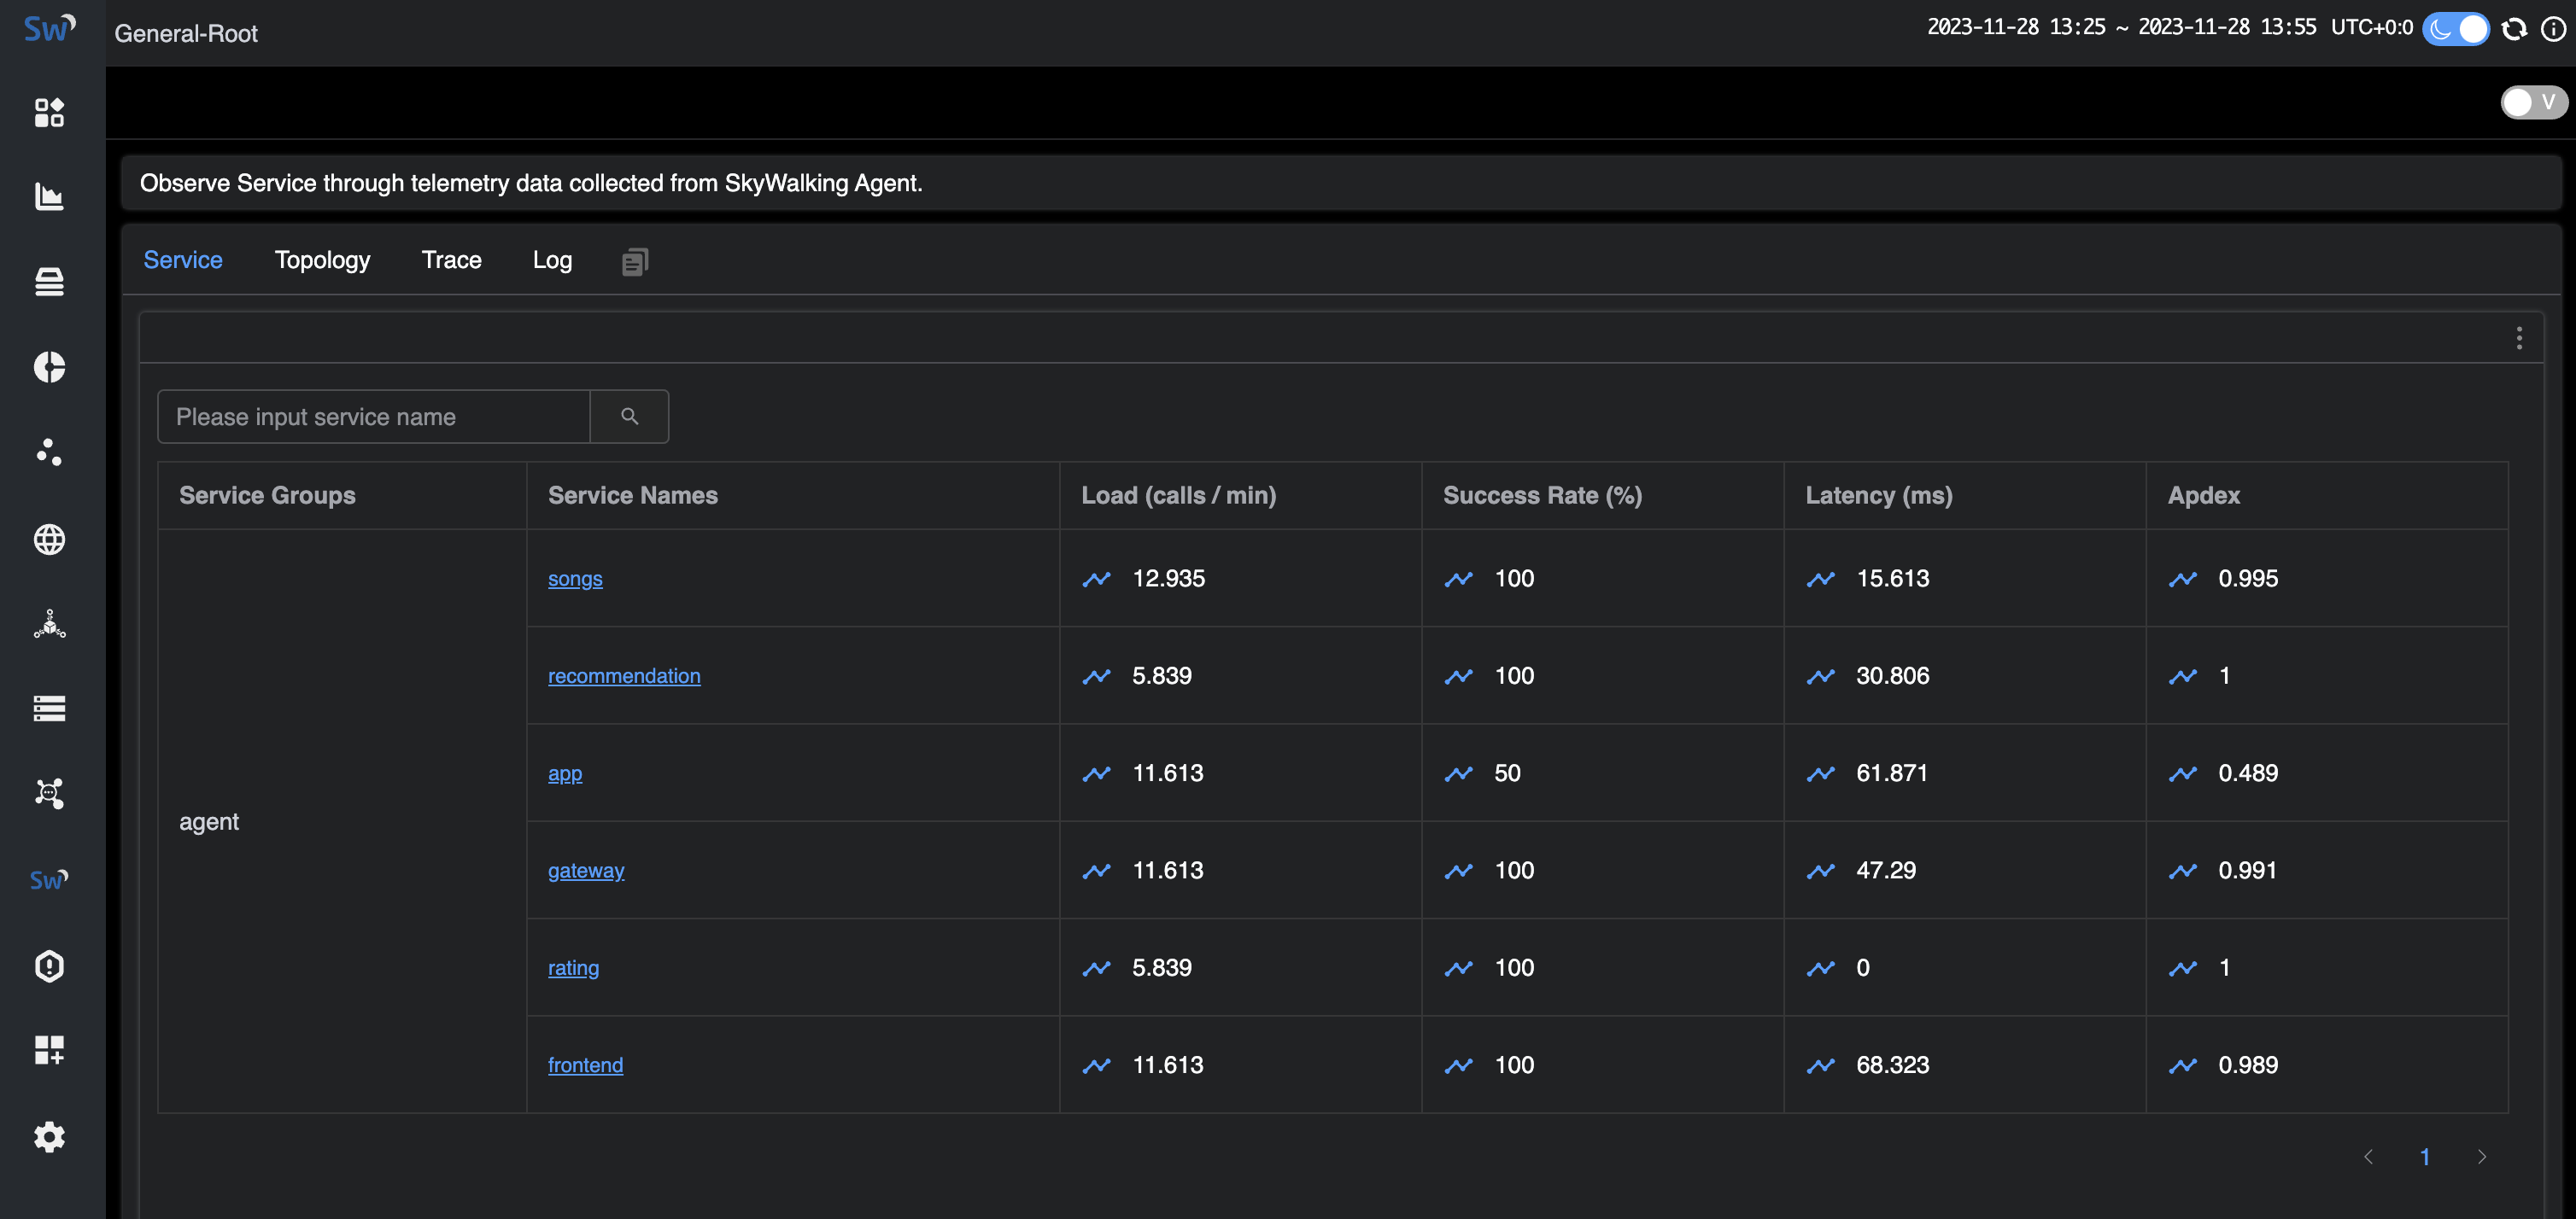Screen dimensions: 2576x1219
Task: Switch to the Trace tab
Action: click(451, 260)
